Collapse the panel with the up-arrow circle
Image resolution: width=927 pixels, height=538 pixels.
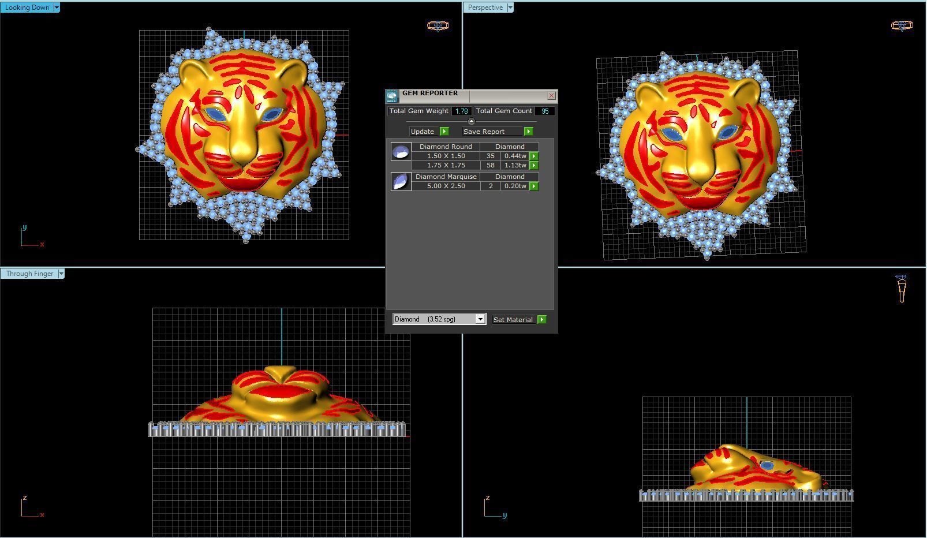click(471, 121)
